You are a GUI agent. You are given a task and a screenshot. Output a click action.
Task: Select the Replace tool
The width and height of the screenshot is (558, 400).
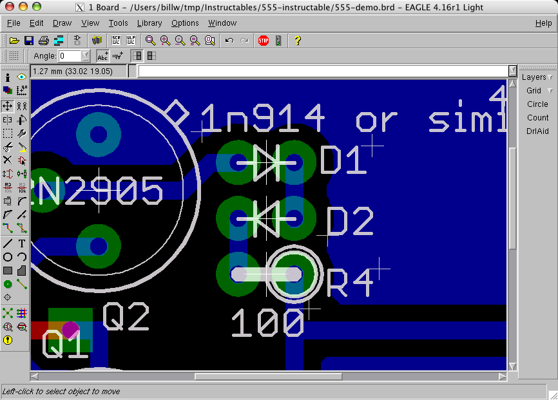[x=22, y=174]
